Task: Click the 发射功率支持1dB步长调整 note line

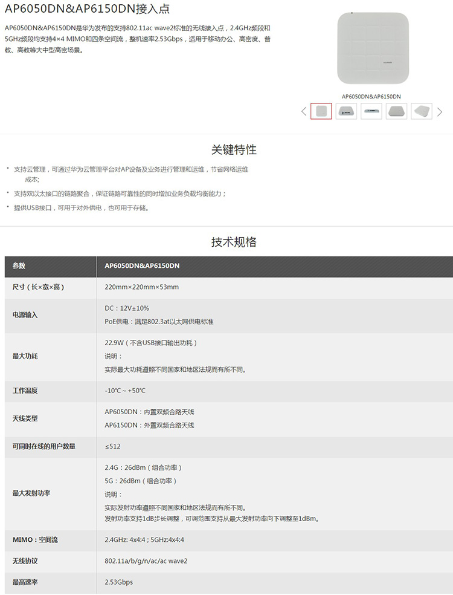Action: (x=212, y=519)
